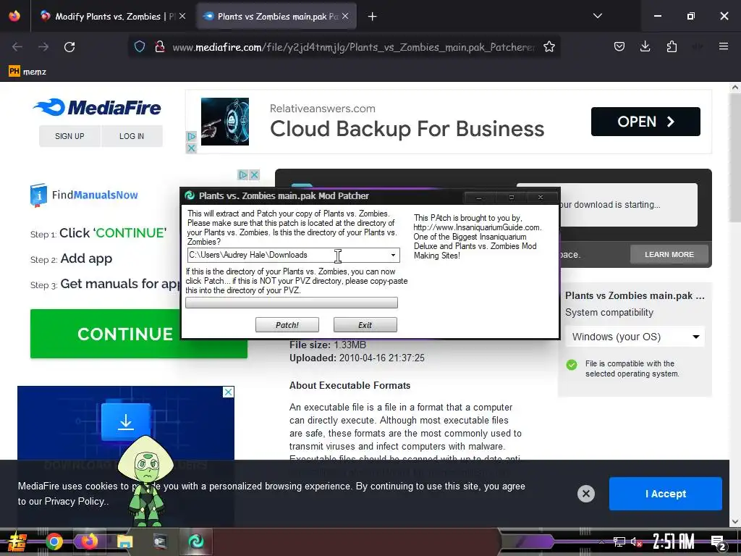
Task: Expand the directory path combo box arrow
Action: click(x=393, y=256)
